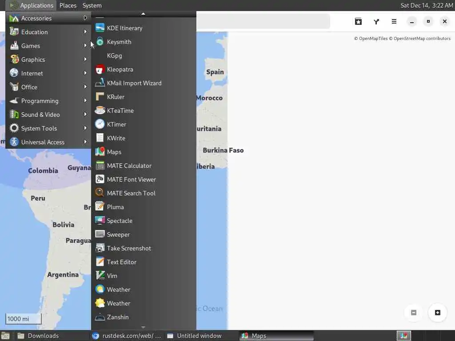This screenshot has height=341, width=455.
Task: Open KGpg from the list
Action: coord(144,56)
